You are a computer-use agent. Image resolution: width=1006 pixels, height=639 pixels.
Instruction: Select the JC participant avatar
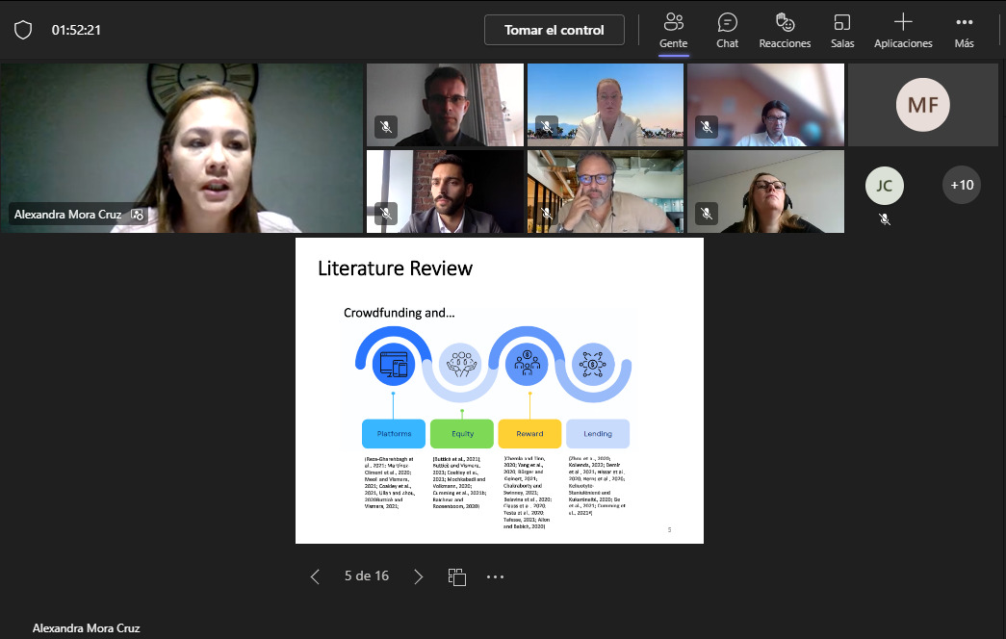coord(884,186)
